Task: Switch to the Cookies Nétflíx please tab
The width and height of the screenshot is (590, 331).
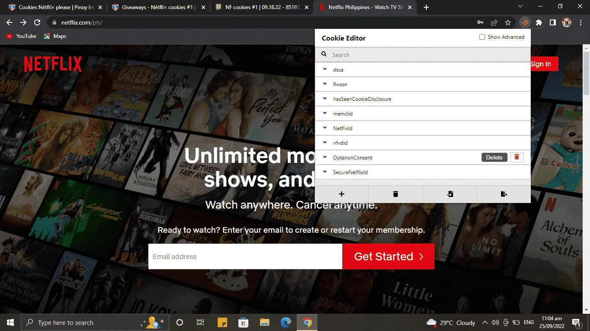Action: [x=55, y=7]
